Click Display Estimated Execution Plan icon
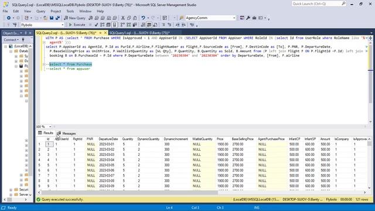This screenshot has width=375, height=211. (103, 25)
